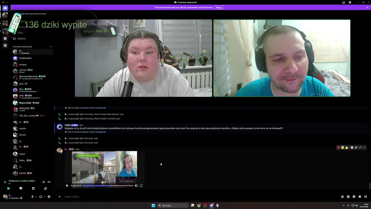Open conversation with Glancik Bigancik
The height and width of the screenshot is (209, 371).
[x=32, y=77]
